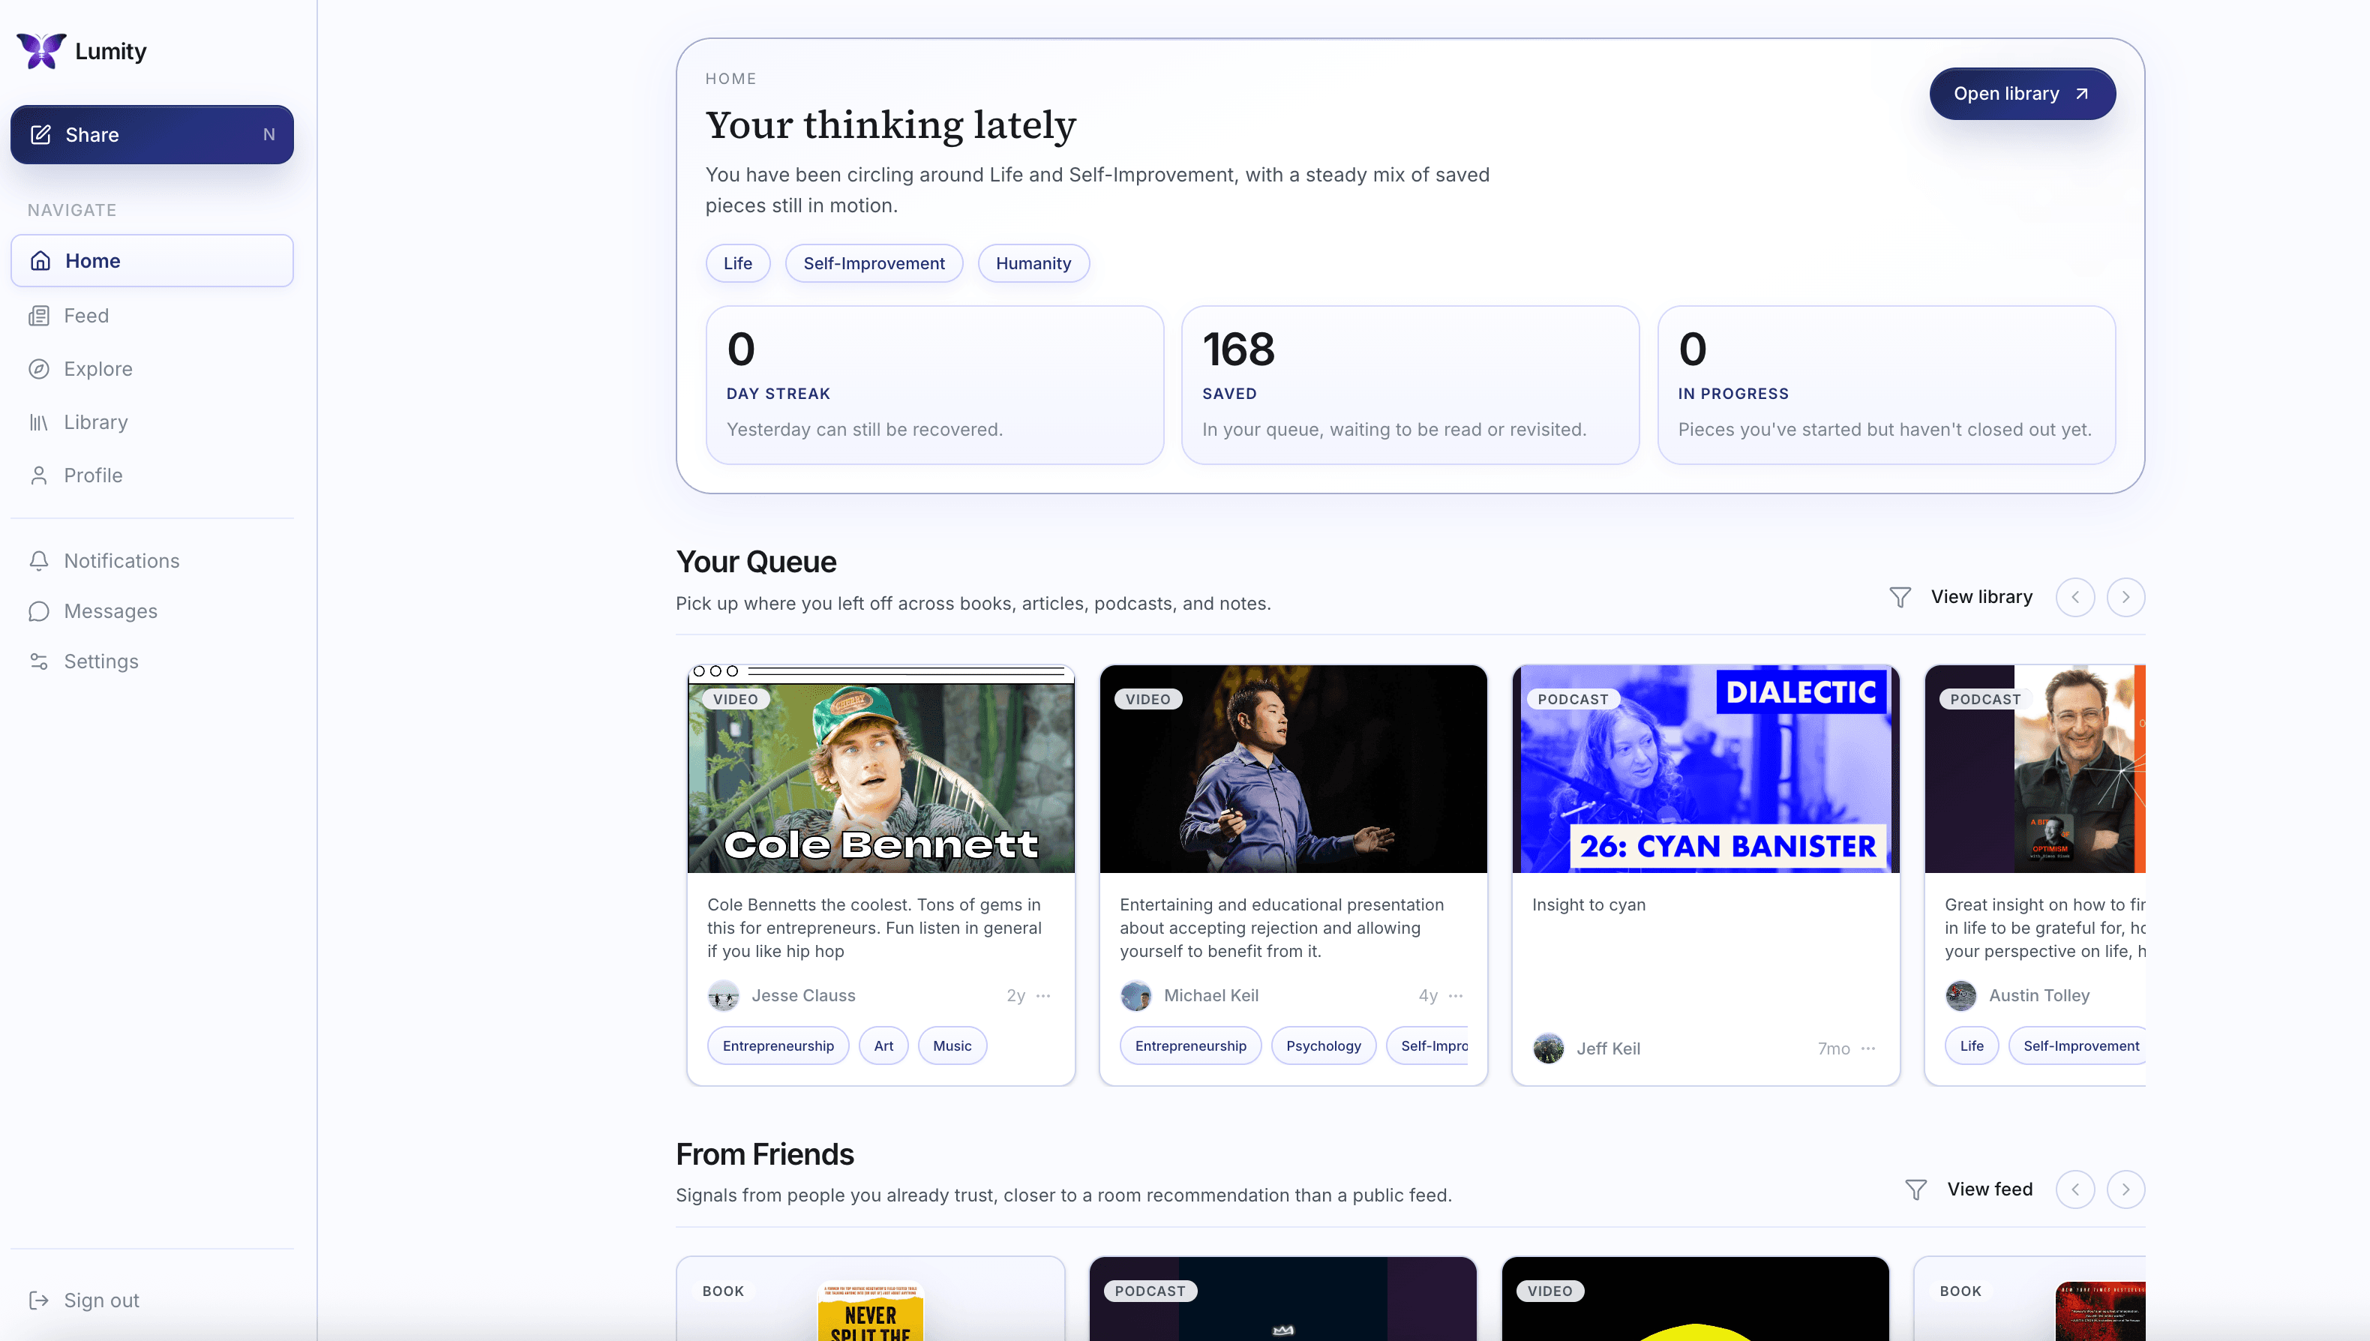Image resolution: width=2370 pixels, height=1341 pixels.
Task: Select the Art tag
Action: coord(884,1046)
